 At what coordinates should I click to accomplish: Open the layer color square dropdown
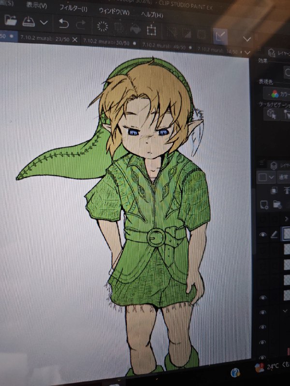coord(266,177)
